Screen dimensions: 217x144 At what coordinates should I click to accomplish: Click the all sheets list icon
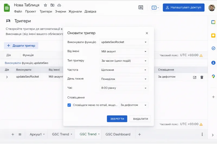(x=20, y=134)
